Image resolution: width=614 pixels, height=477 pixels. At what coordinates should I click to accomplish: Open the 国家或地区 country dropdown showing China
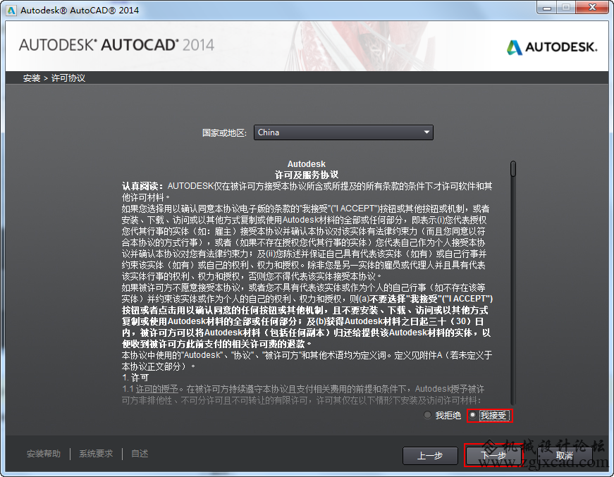[x=343, y=132]
